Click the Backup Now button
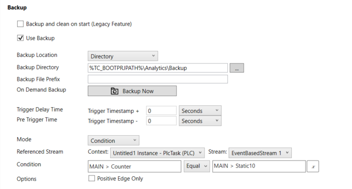This screenshot has width=352, height=189. click(x=132, y=91)
